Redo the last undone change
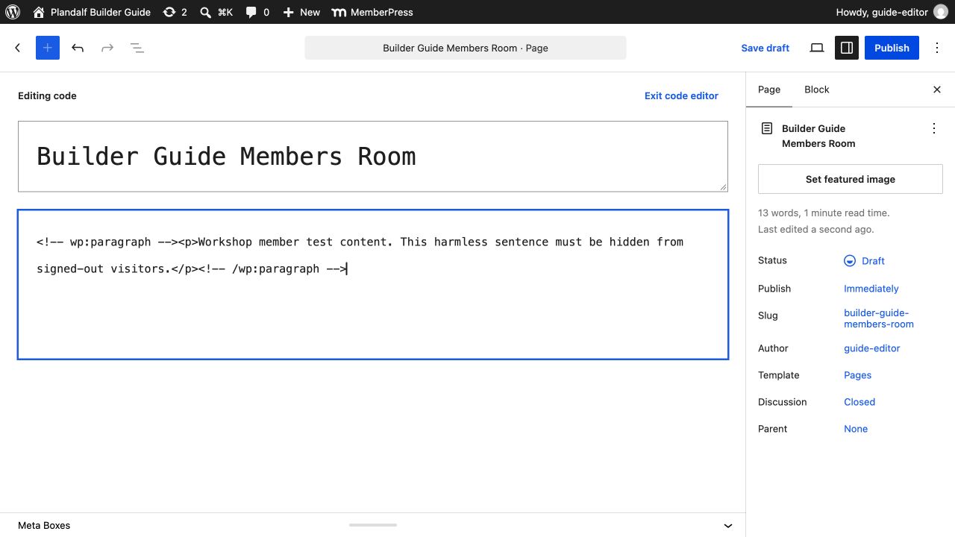The width and height of the screenshot is (955, 537). tap(107, 48)
